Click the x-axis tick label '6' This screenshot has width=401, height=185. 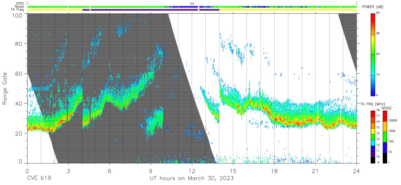(109, 171)
